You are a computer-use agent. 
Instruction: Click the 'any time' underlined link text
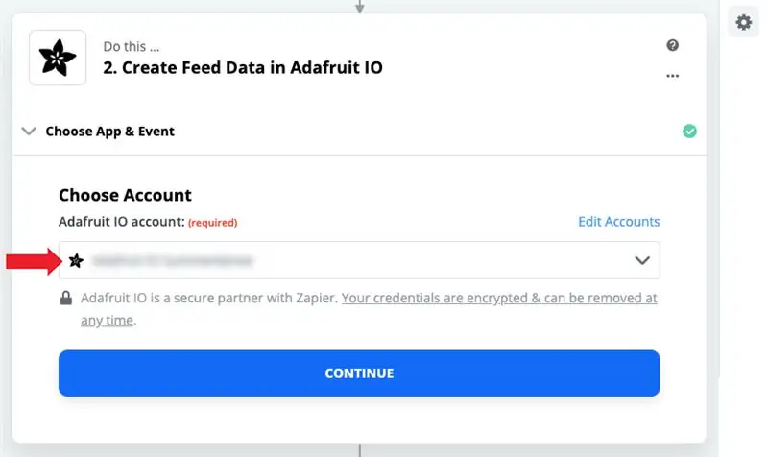click(107, 321)
